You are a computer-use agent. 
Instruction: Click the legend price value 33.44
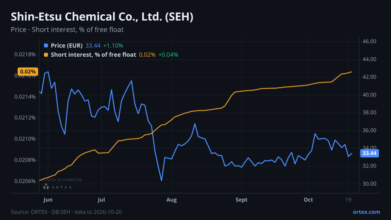93,46
